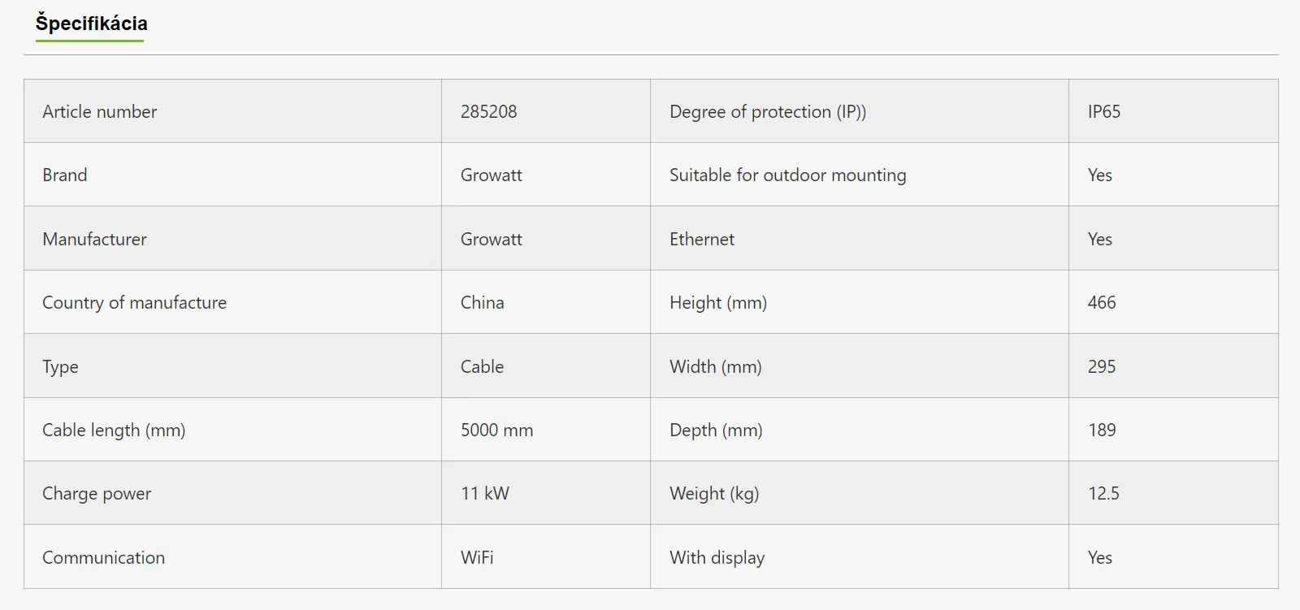1300x610 pixels.
Task: Select the Communication value WiFi
Action: pos(477,557)
